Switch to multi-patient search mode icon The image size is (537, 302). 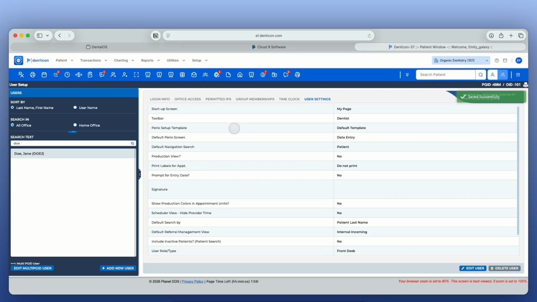[x=503, y=75]
